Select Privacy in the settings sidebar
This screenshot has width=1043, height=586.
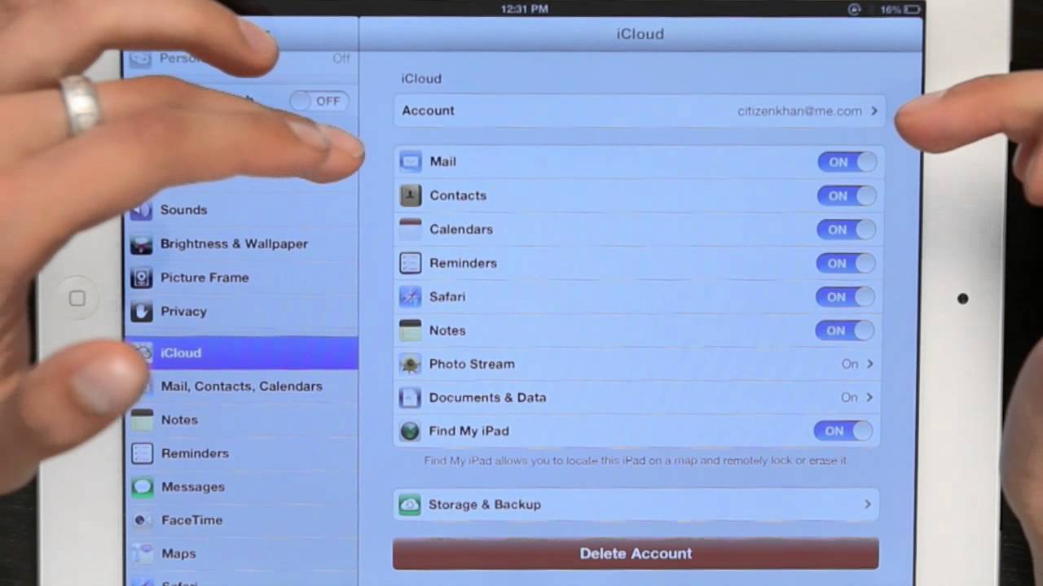point(241,311)
